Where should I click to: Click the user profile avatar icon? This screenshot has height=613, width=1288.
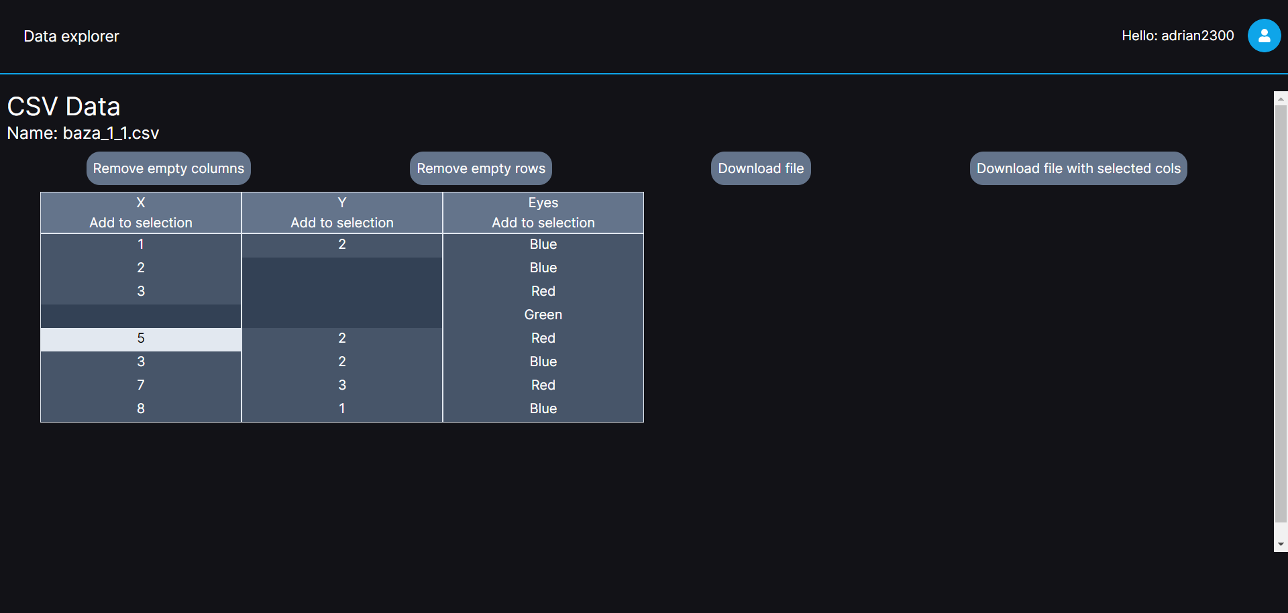coord(1264,36)
